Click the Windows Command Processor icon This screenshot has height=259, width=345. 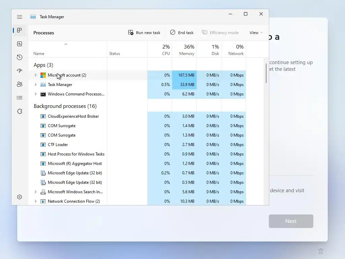click(43, 94)
